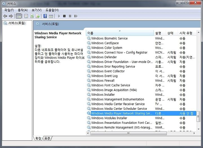This screenshot has width=203, height=148.
Task: Select the Windows Biometric Service row
Action: click(141, 38)
